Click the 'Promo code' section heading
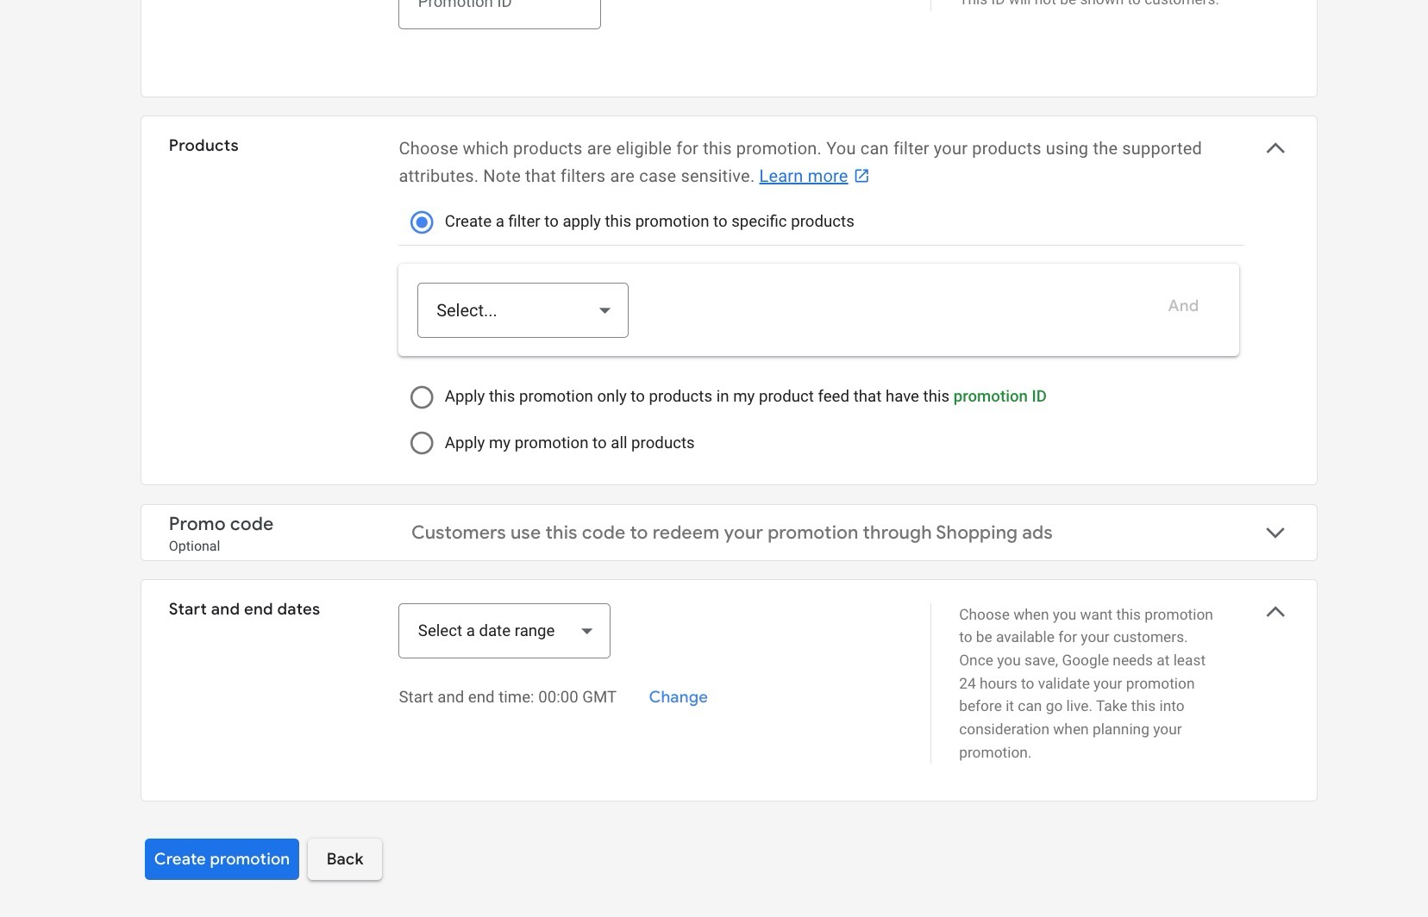 pos(221,524)
